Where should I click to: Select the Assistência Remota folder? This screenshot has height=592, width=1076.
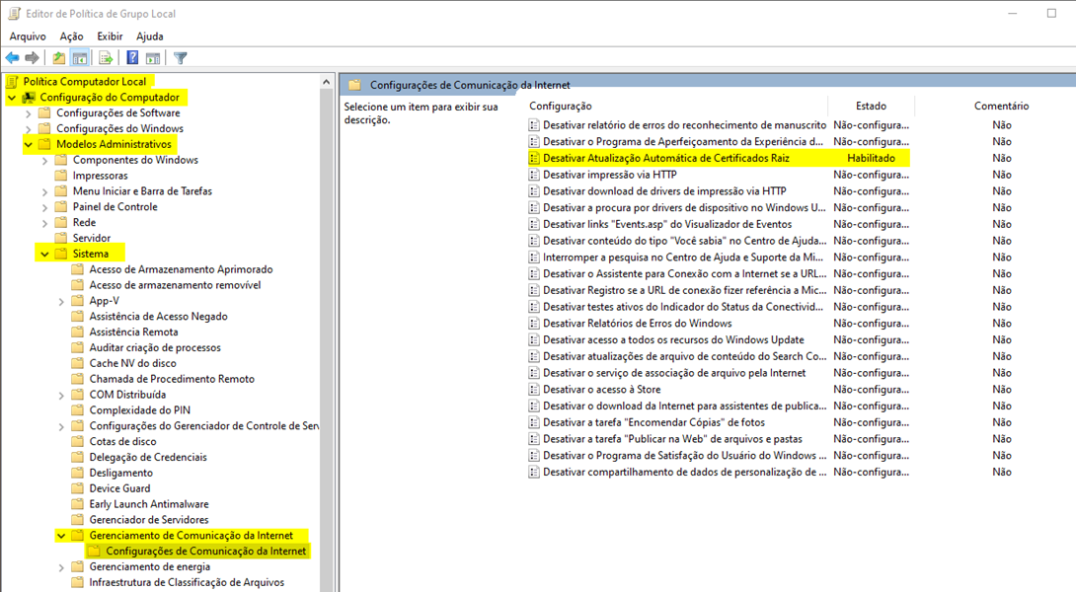coord(133,333)
